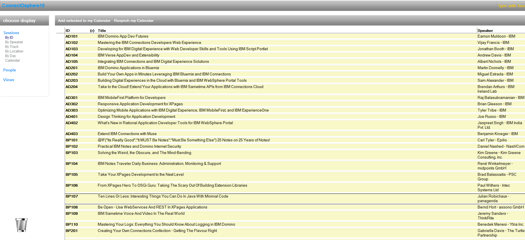This screenshot has width=525, height=240.
Task: Click Add selected to my Calendar
Action: (84, 21)
